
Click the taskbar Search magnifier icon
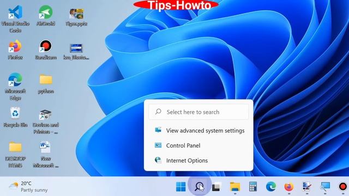(199, 186)
